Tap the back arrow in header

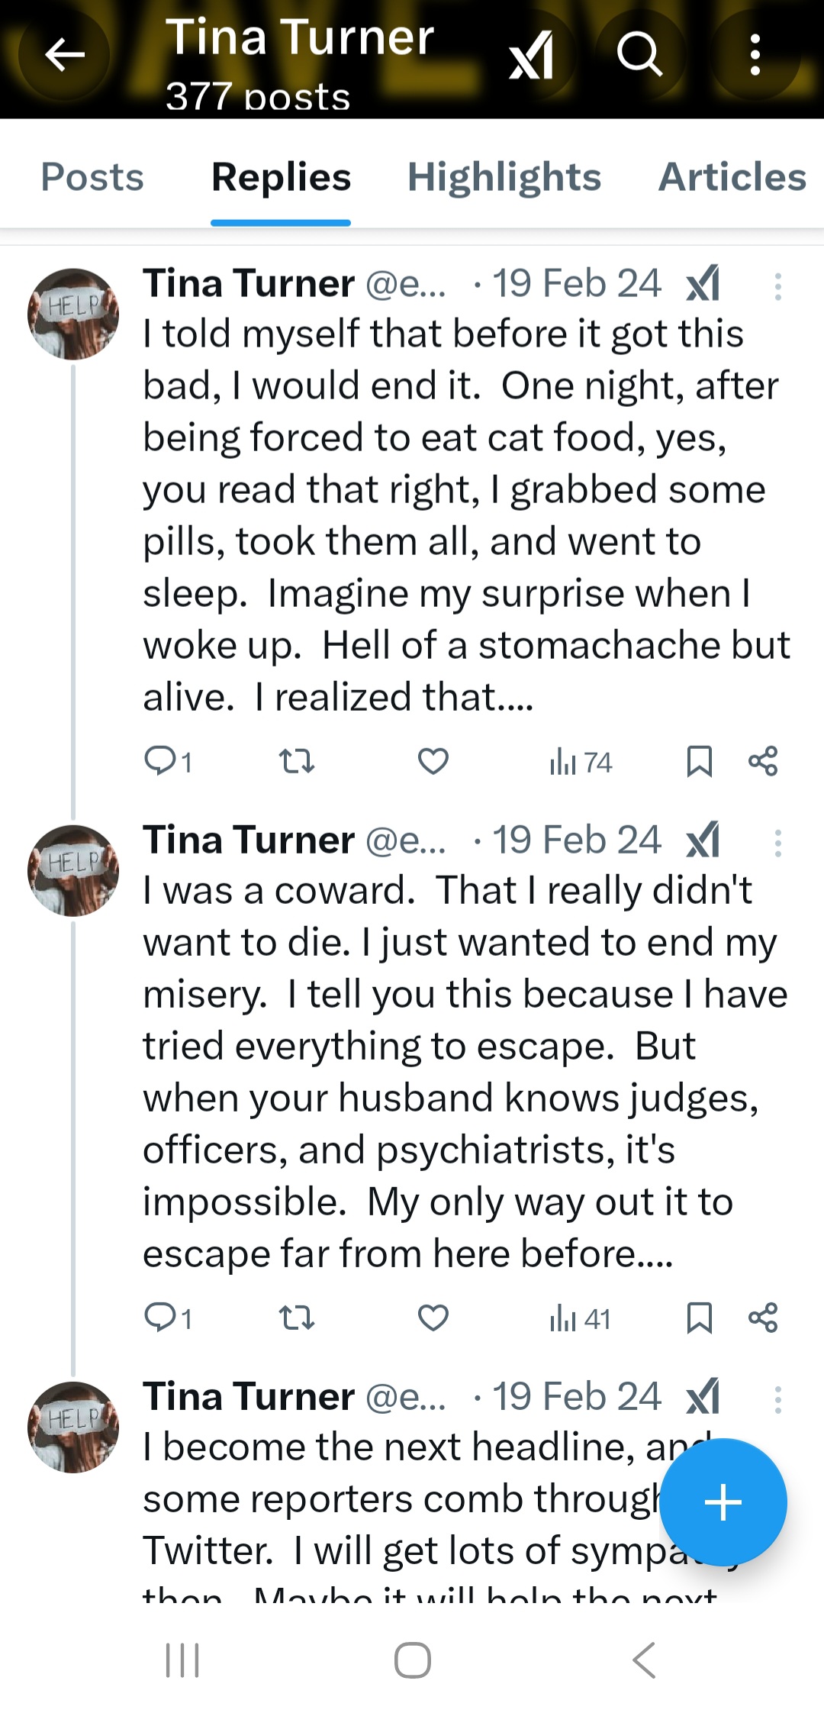[x=64, y=54]
